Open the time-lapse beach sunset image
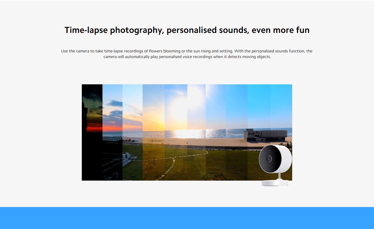The image size is (374, 229). click(x=187, y=132)
